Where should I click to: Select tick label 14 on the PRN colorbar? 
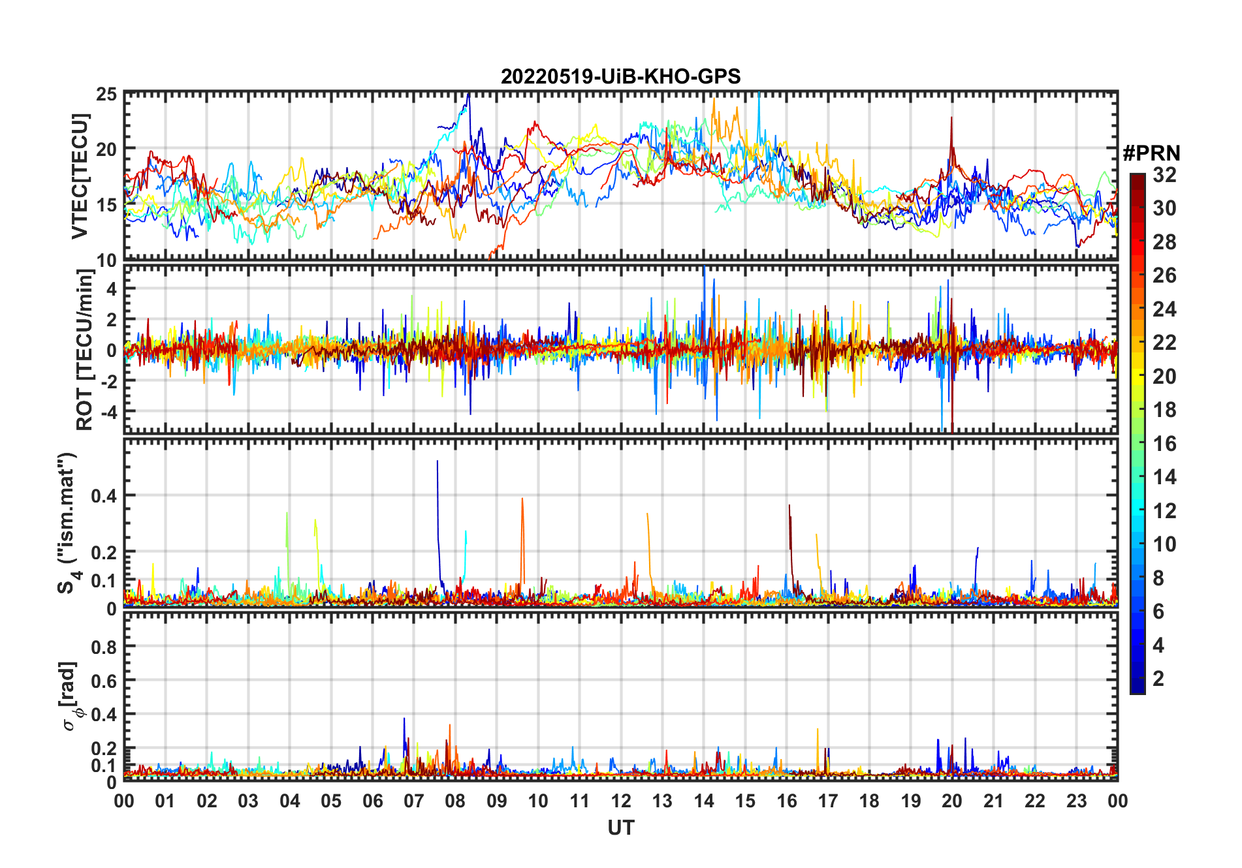(x=1164, y=477)
